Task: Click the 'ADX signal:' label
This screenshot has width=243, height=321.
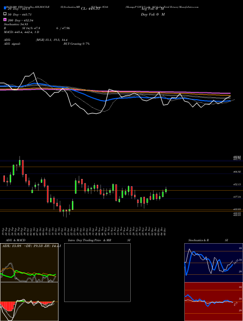Action: (12, 44)
